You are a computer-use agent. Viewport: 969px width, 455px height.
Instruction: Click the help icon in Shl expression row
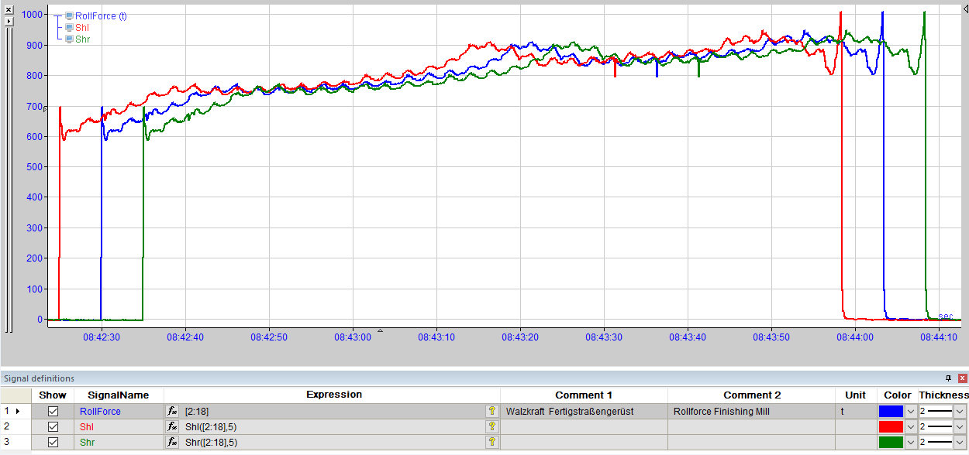pyautogui.click(x=491, y=426)
